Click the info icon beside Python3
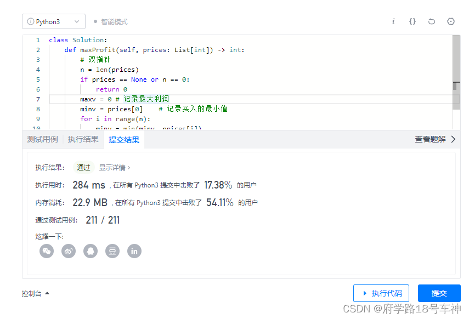The image size is (469, 319). [31, 21]
